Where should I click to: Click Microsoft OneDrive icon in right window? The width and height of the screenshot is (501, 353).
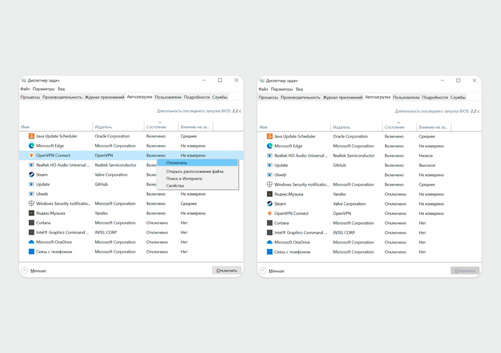click(x=270, y=242)
